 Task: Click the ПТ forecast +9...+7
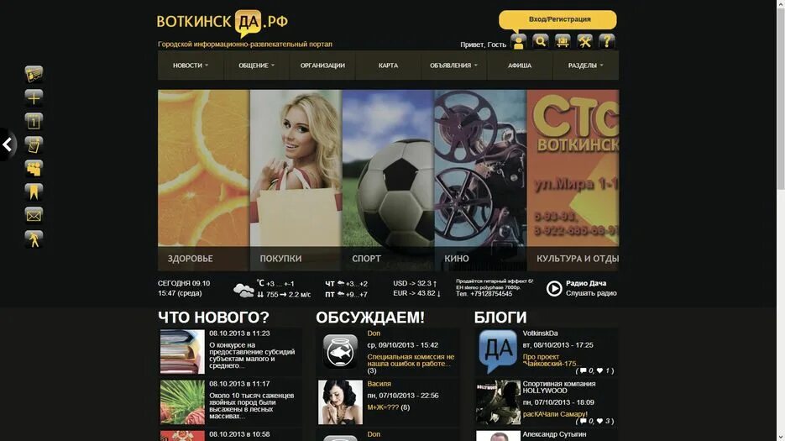tap(347, 295)
